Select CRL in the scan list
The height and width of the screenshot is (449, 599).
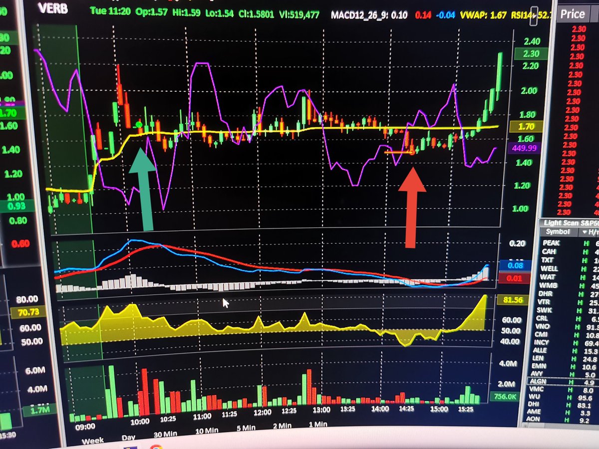pos(541,318)
